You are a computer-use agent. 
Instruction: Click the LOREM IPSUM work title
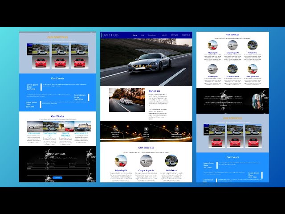34,133
